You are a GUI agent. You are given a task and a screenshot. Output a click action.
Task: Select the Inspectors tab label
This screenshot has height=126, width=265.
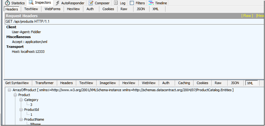tap(43, 2)
